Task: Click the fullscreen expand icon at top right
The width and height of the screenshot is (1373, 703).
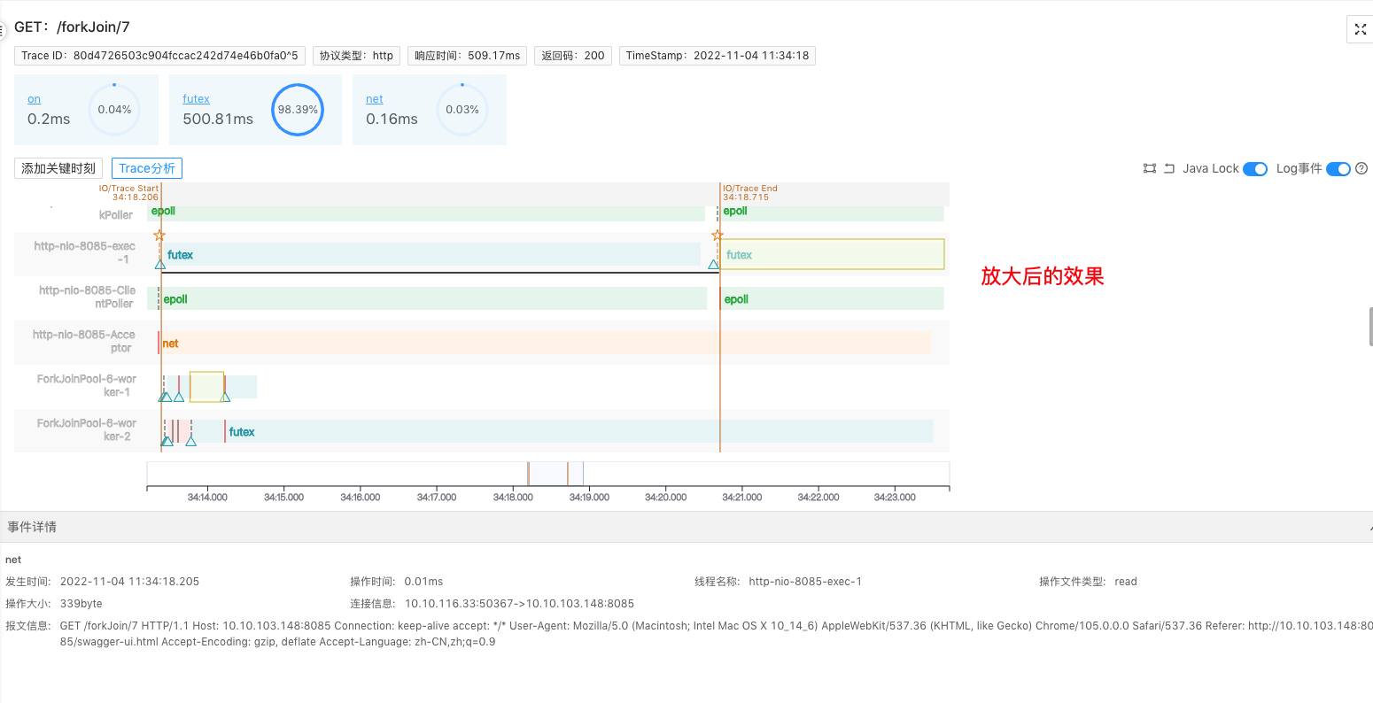Action: click(x=1360, y=29)
